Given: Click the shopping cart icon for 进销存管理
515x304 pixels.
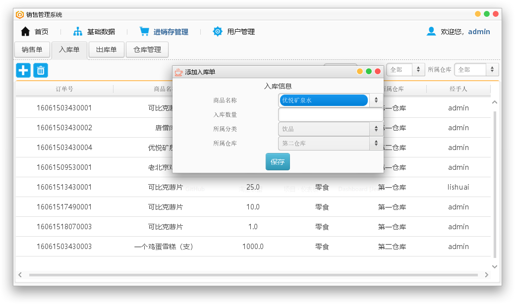Looking at the screenshot, I should pyautogui.click(x=144, y=32).
